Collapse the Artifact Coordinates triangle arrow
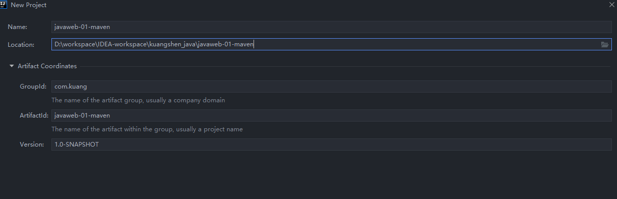The width and height of the screenshot is (617, 199). [x=12, y=66]
